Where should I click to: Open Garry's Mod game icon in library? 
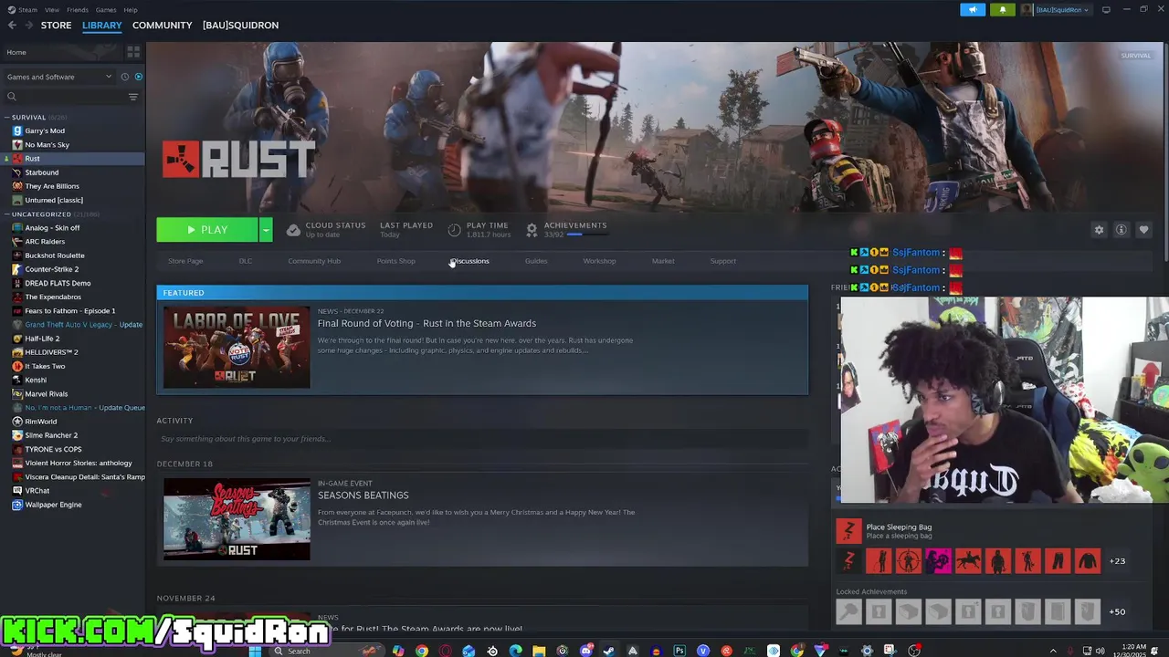(x=17, y=130)
